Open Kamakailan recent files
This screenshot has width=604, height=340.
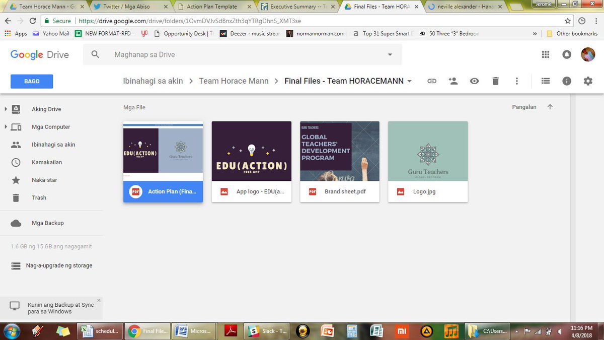(x=47, y=162)
